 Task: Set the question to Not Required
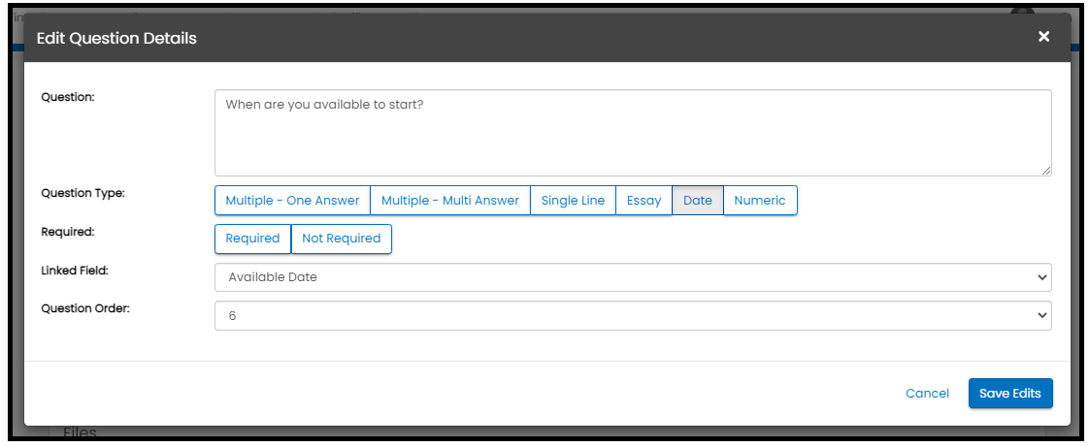342,239
